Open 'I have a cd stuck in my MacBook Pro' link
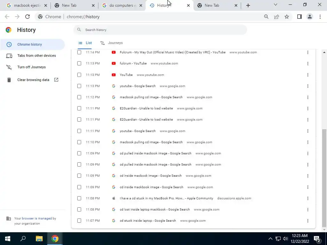This screenshot has width=327, height=245. 166,198
